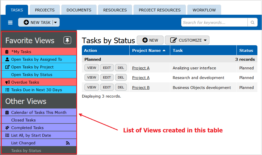Focus the keyword search field
The height and width of the screenshot is (155, 262).
coord(214,22)
